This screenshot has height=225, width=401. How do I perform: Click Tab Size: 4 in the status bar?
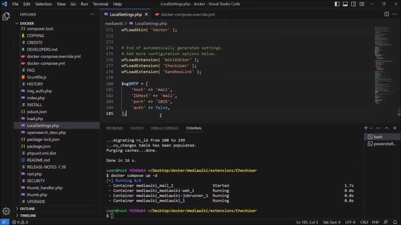[331, 222]
